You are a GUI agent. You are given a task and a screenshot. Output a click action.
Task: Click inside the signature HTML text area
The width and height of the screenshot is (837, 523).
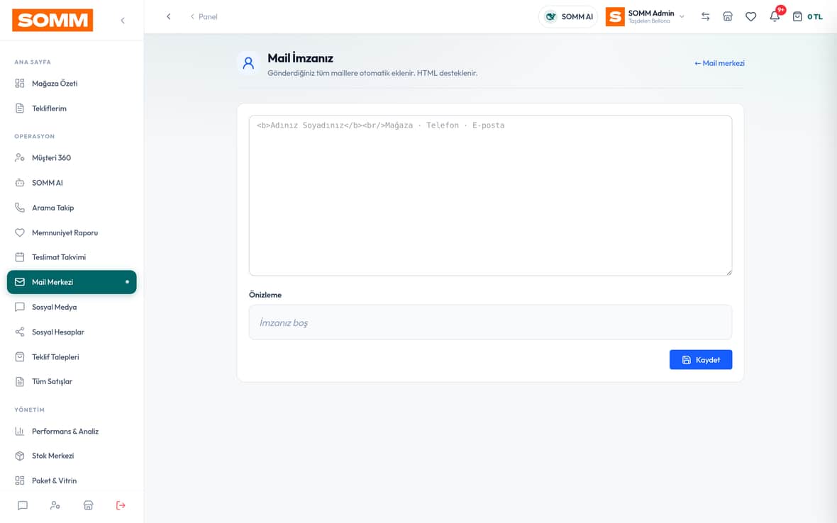coord(490,195)
